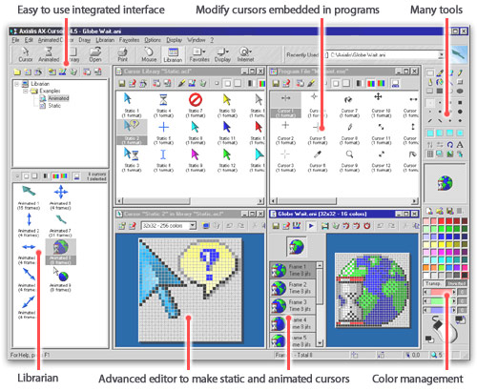Click the Internet toolbar button
477x391 pixels.
(x=245, y=54)
